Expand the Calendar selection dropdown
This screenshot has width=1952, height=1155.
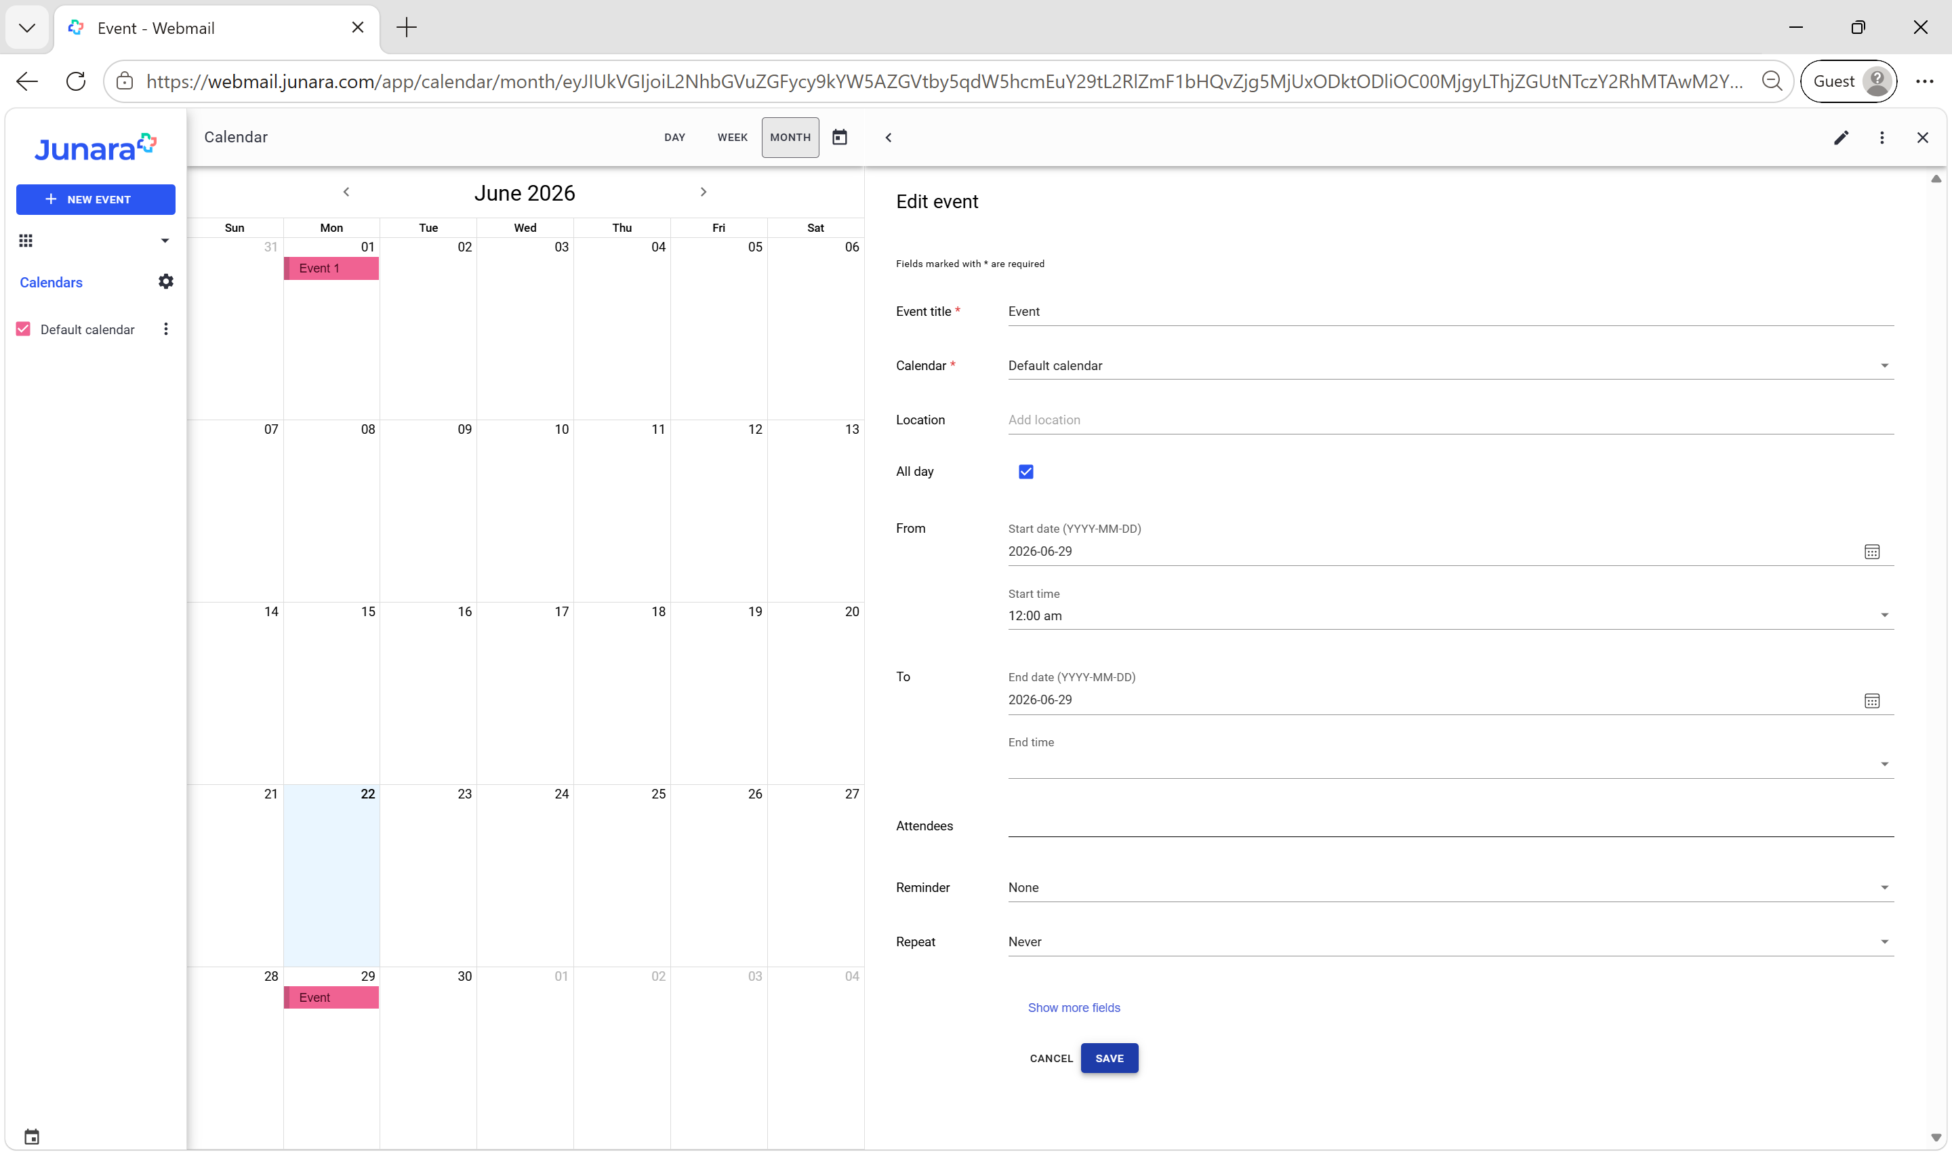[x=1450, y=366]
